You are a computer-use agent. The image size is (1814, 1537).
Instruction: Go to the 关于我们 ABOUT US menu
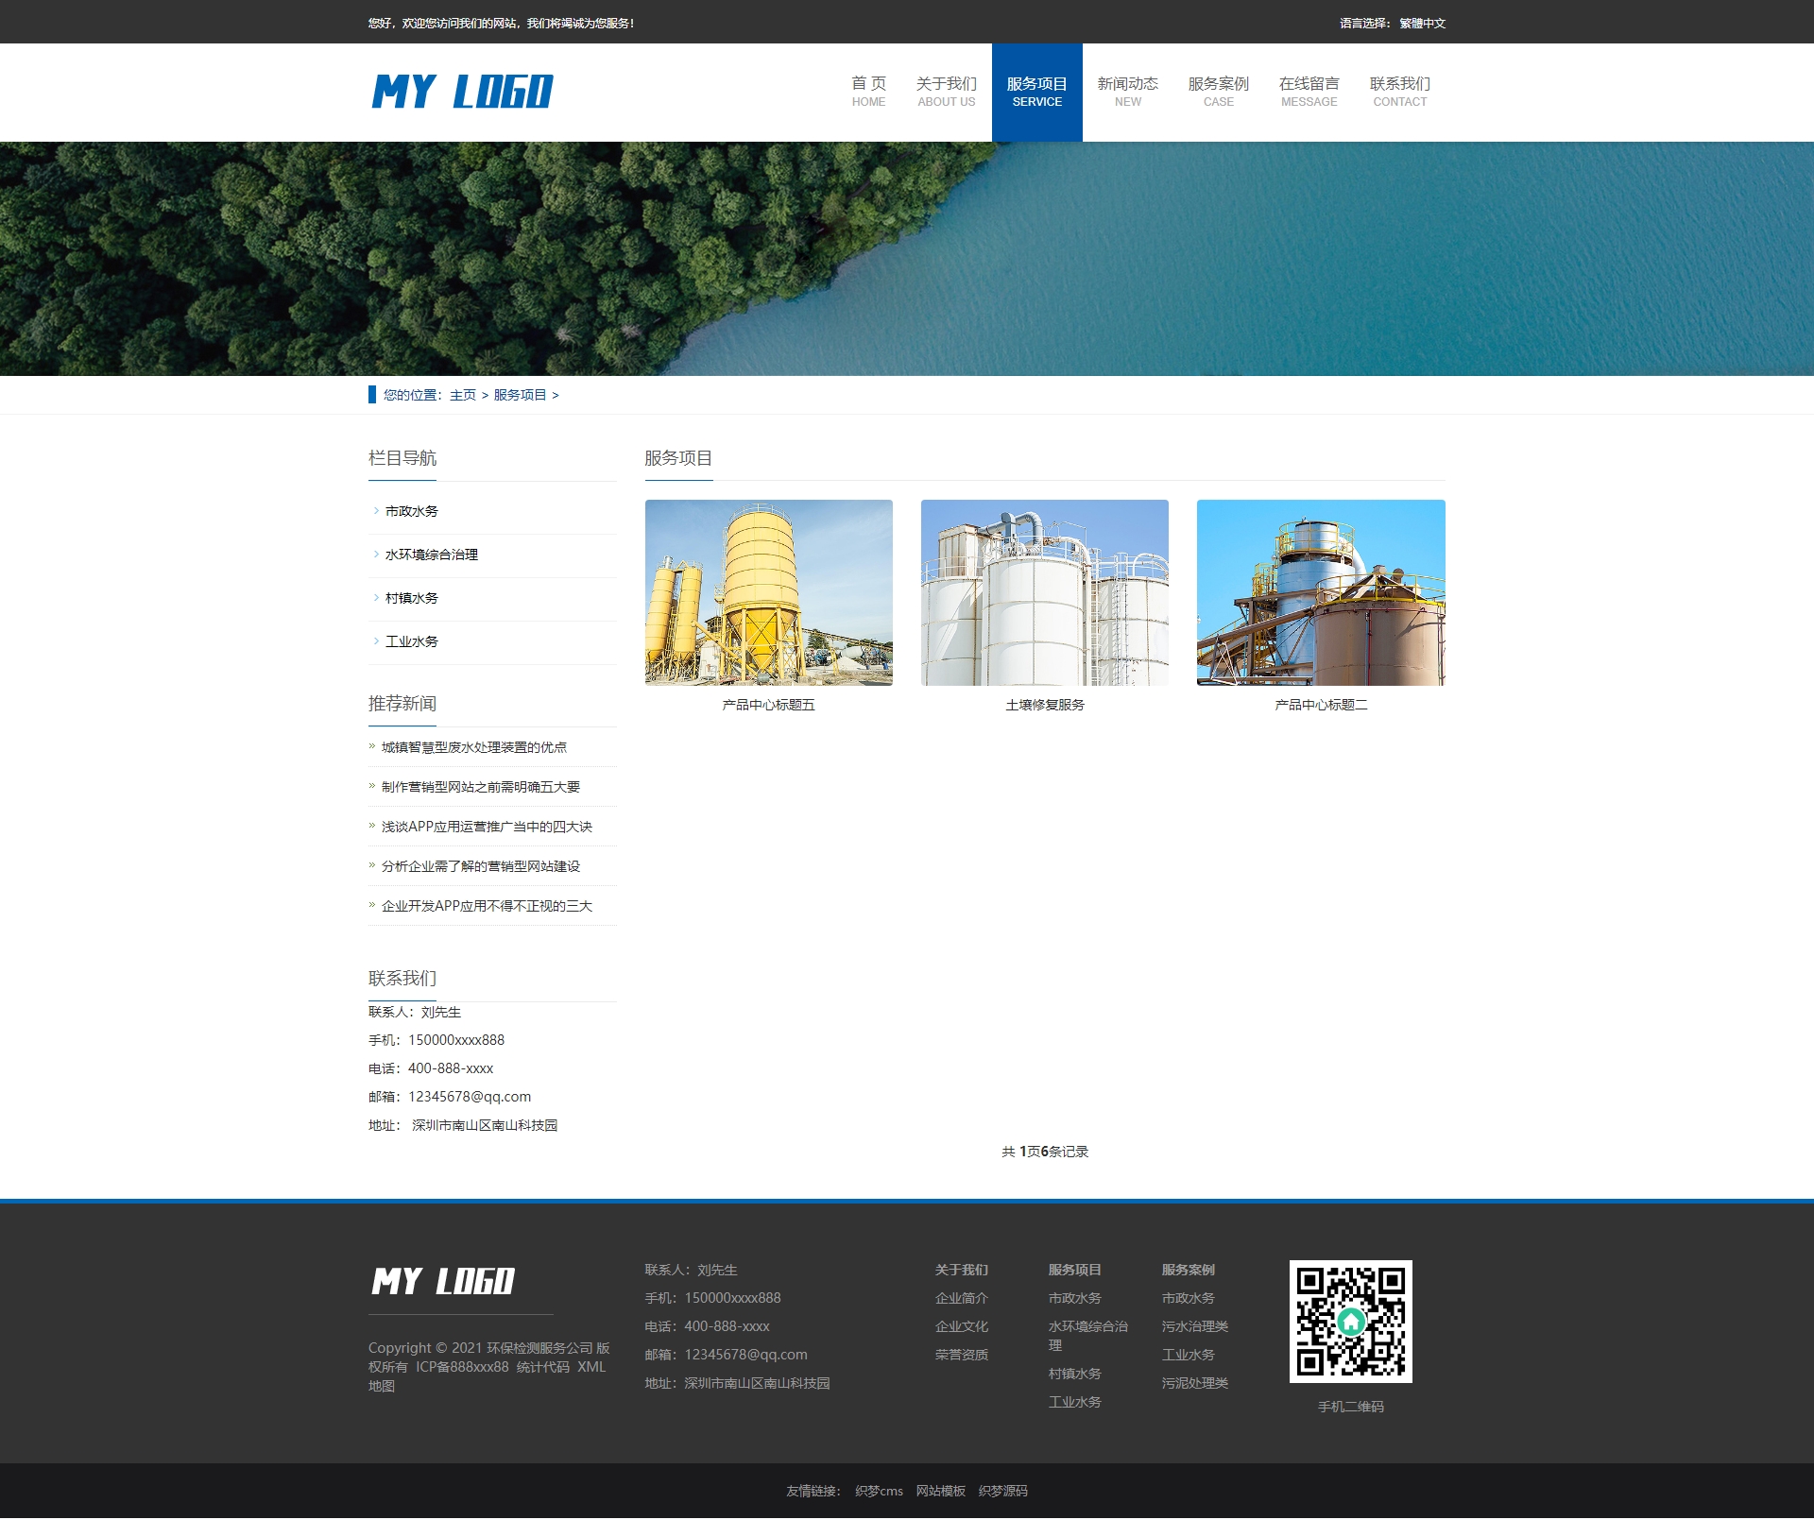point(946,92)
